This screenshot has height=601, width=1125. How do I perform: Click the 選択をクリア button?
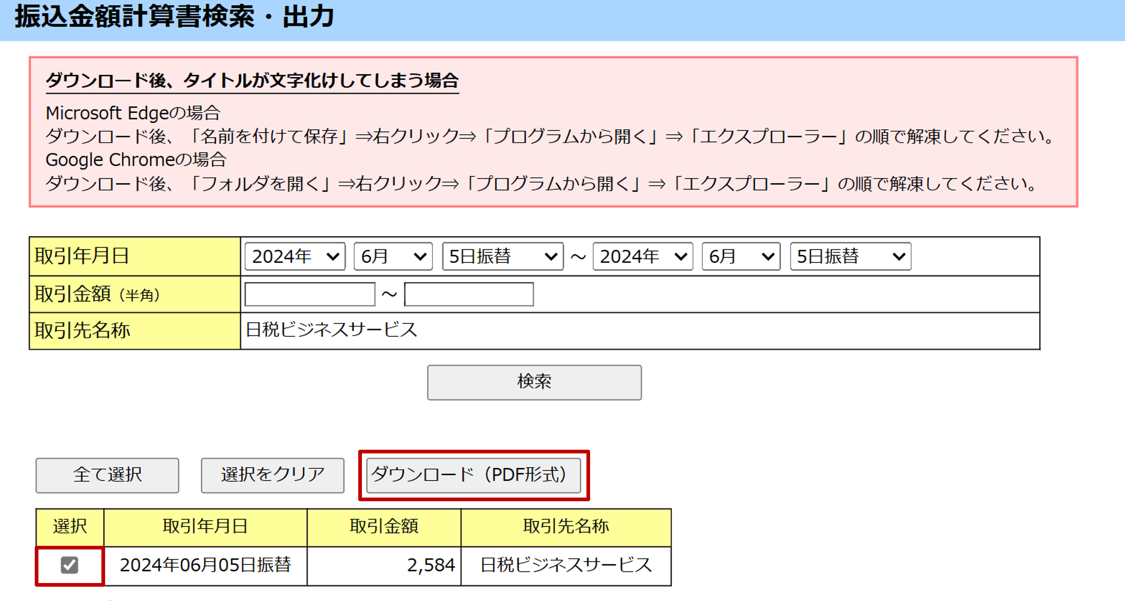(272, 475)
